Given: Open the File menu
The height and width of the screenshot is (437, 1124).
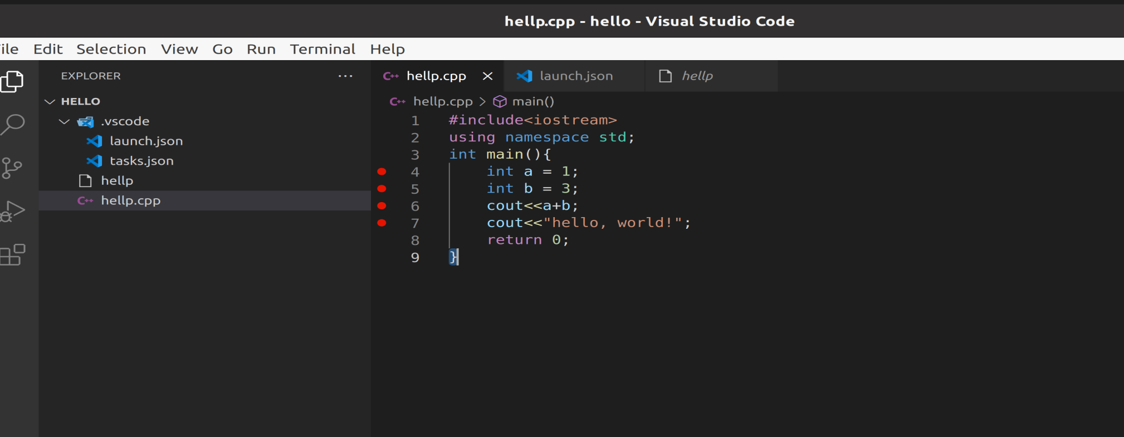Looking at the screenshot, I should coord(9,49).
